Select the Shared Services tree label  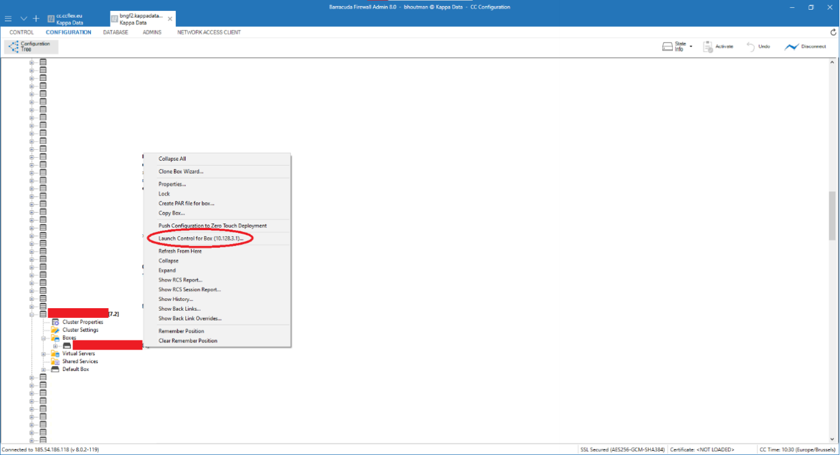click(81, 362)
